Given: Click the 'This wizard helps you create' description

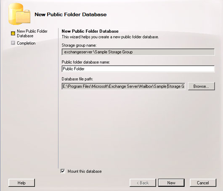Looking at the screenshot, I should click(110, 37).
